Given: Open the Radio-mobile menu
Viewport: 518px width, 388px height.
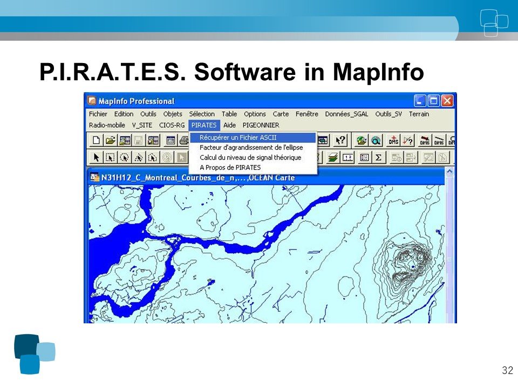Looking at the screenshot, I should 107,125.
